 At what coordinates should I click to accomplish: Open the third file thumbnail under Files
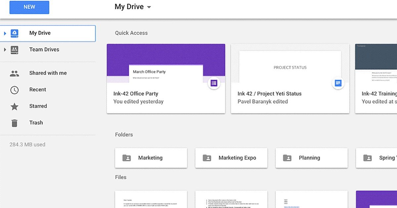[312, 199]
